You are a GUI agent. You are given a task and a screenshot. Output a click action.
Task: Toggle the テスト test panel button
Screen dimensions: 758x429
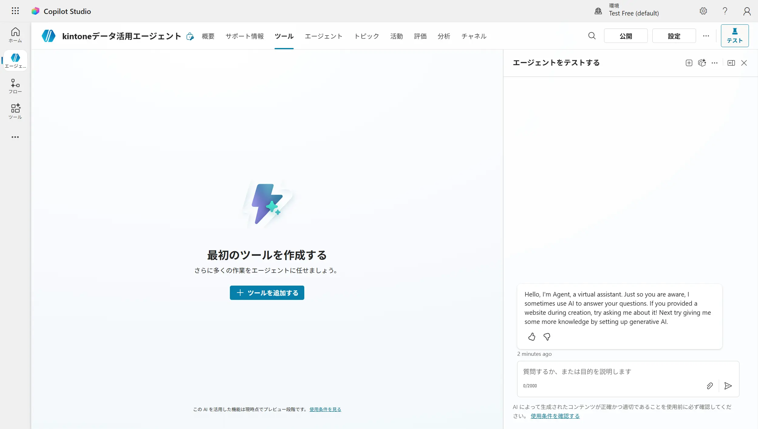[735, 36]
